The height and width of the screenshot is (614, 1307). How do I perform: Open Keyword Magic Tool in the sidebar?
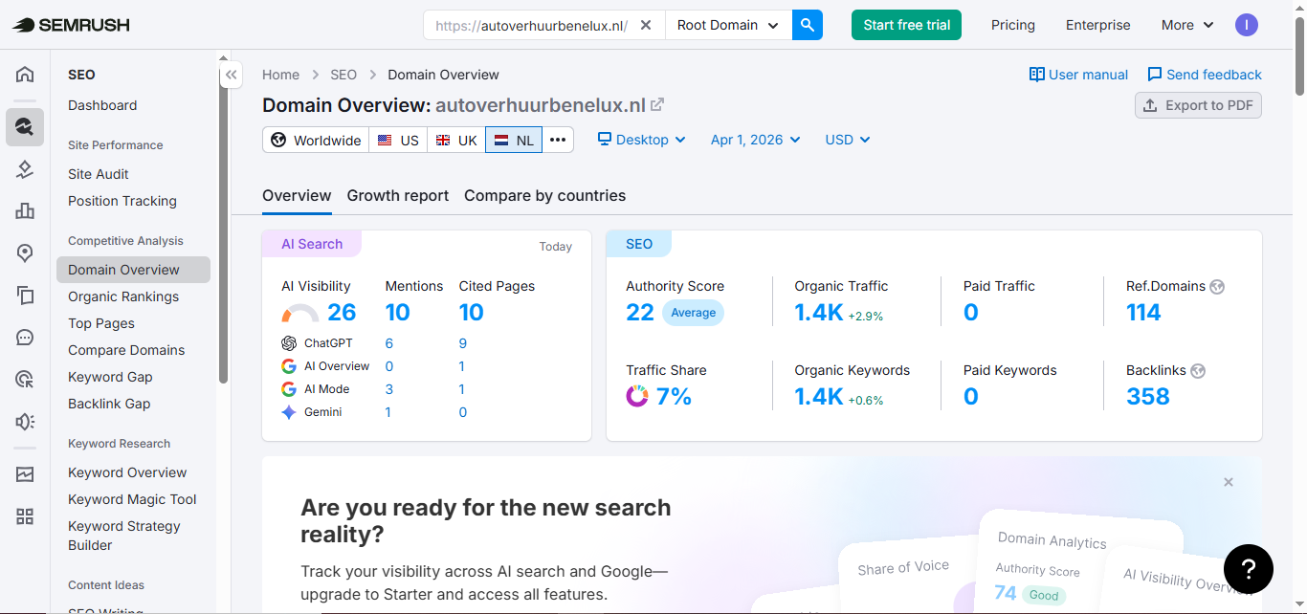click(132, 499)
